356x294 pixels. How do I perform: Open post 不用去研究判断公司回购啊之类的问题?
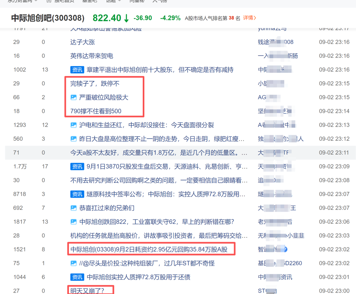[x=159, y=180]
